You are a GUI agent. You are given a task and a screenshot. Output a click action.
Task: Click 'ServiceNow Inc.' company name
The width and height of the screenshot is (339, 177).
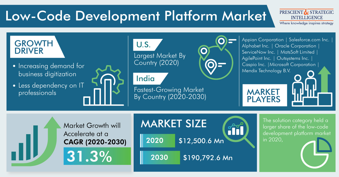pos(258,52)
